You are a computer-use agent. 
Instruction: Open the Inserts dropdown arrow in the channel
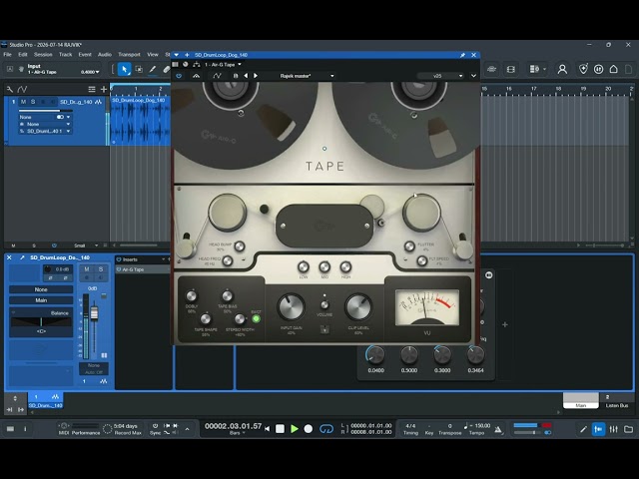164,259
